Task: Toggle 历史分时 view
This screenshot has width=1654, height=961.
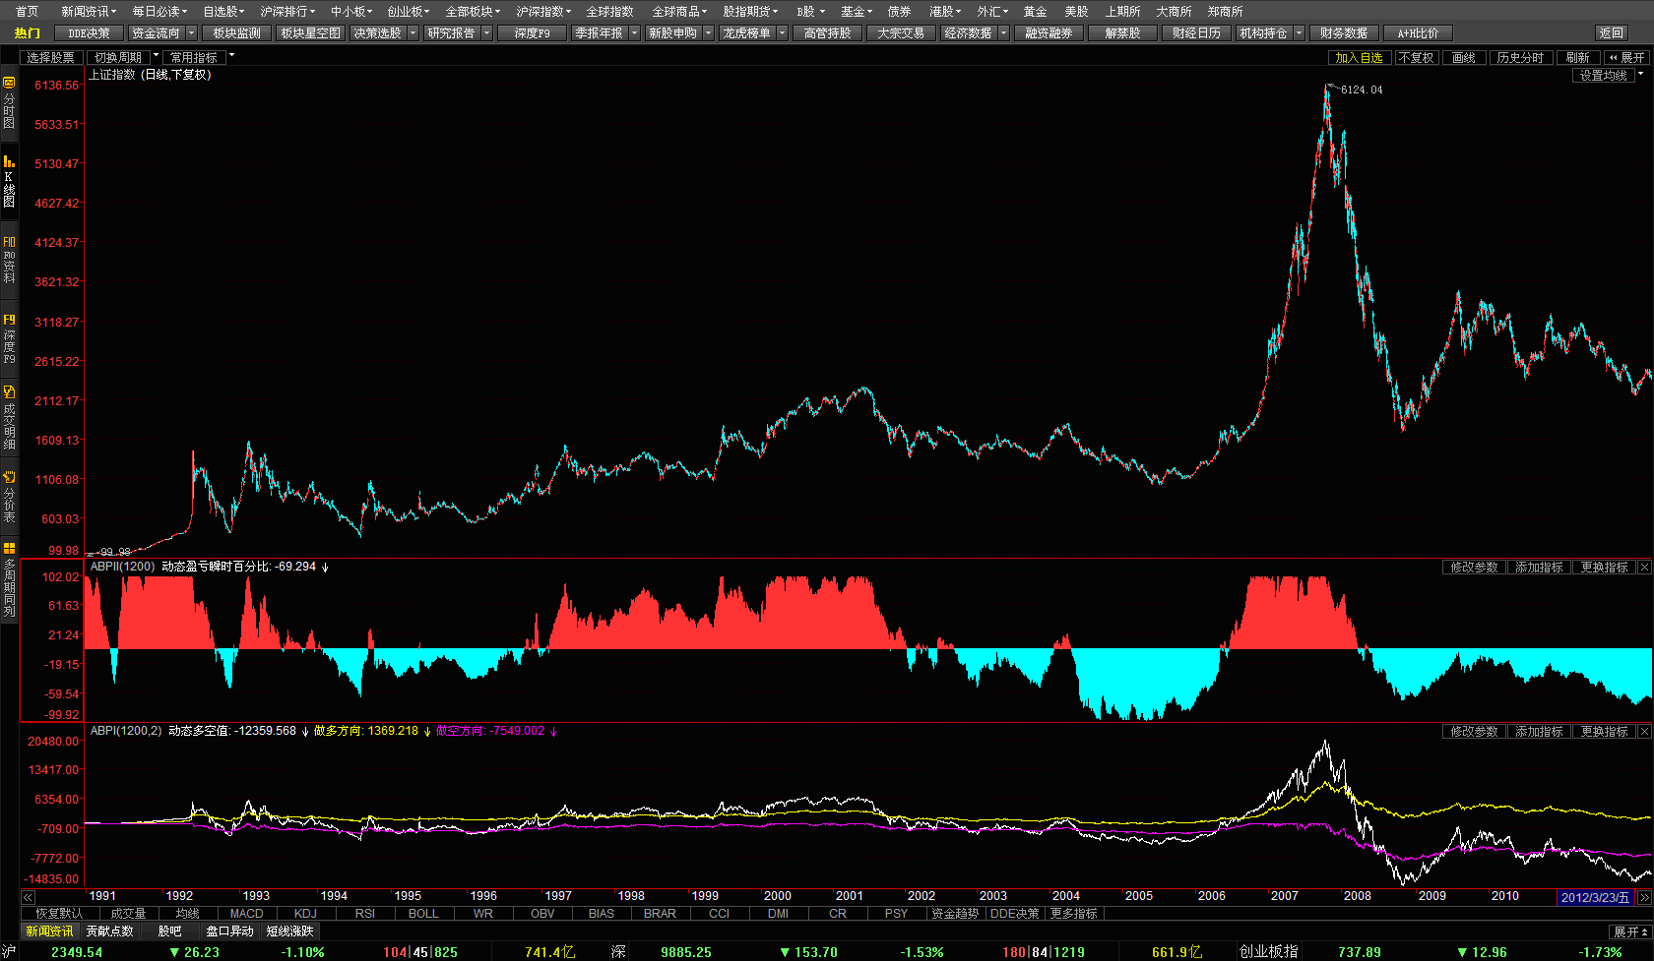Action: (x=1520, y=58)
